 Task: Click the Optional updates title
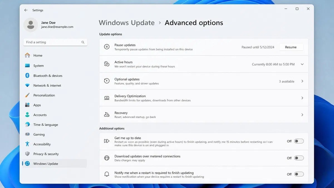[127, 79]
